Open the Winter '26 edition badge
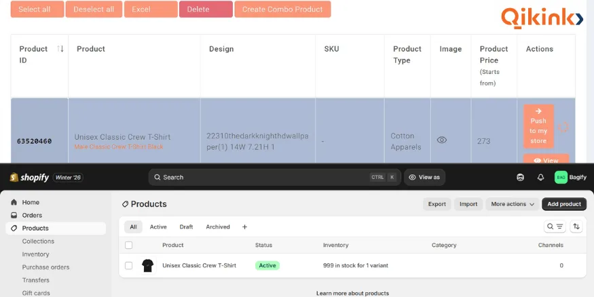The width and height of the screenshot is (594, 297). (x=68, y=178)
